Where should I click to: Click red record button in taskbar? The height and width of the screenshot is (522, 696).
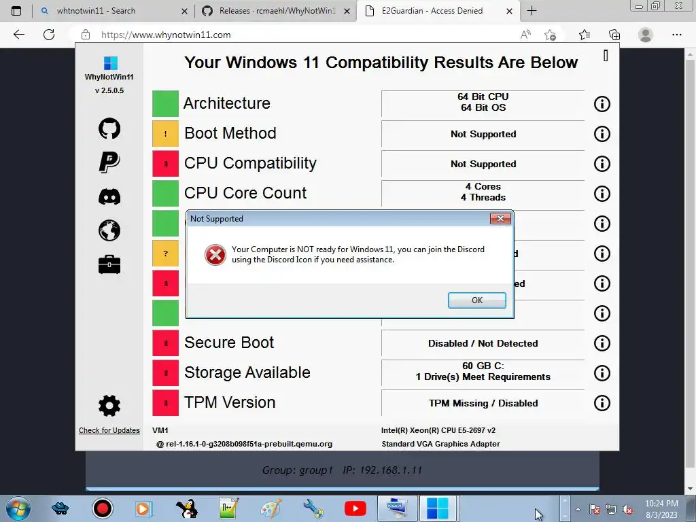point(103,508)
